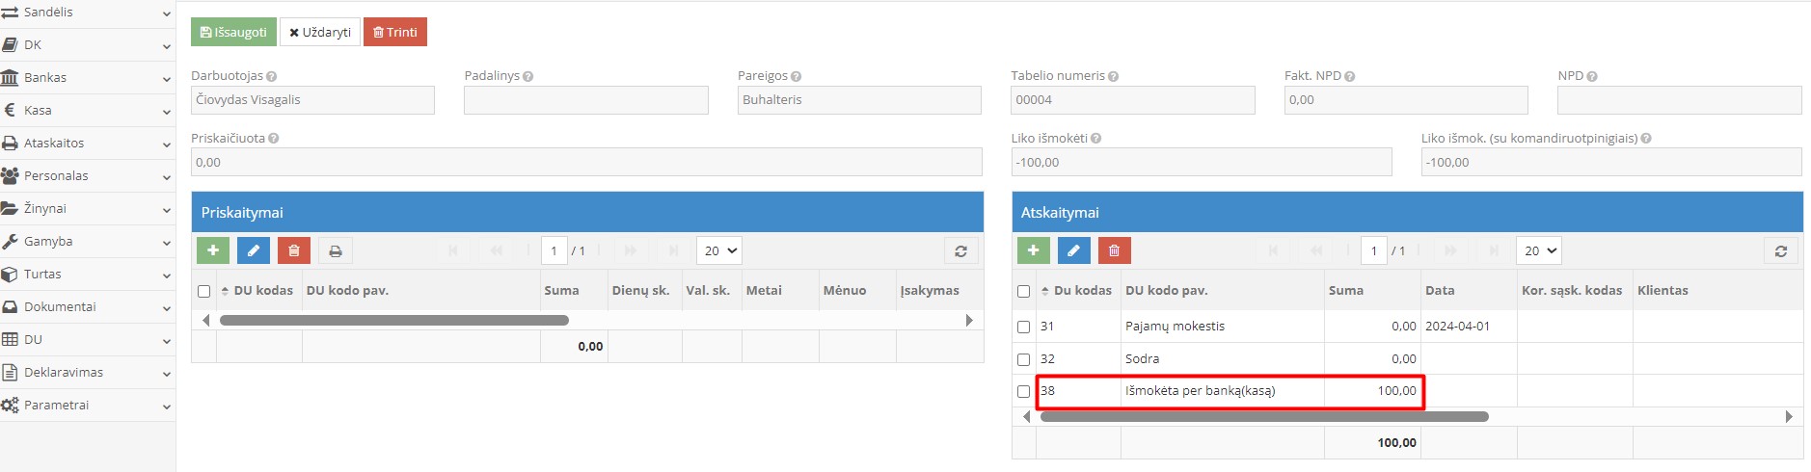Click the Darbuotojas field Čiovydas Visagalis
Viewport: 1811px width, 472px height.
tap(312, 100)
